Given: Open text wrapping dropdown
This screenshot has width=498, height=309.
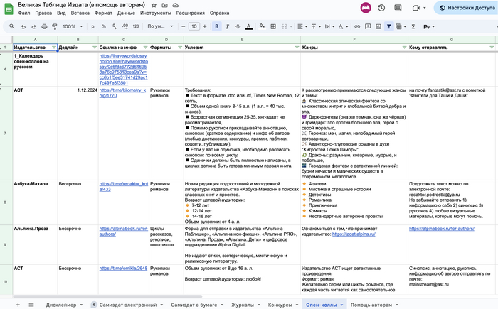Looking at the screenshot, I should click(329, 27).
